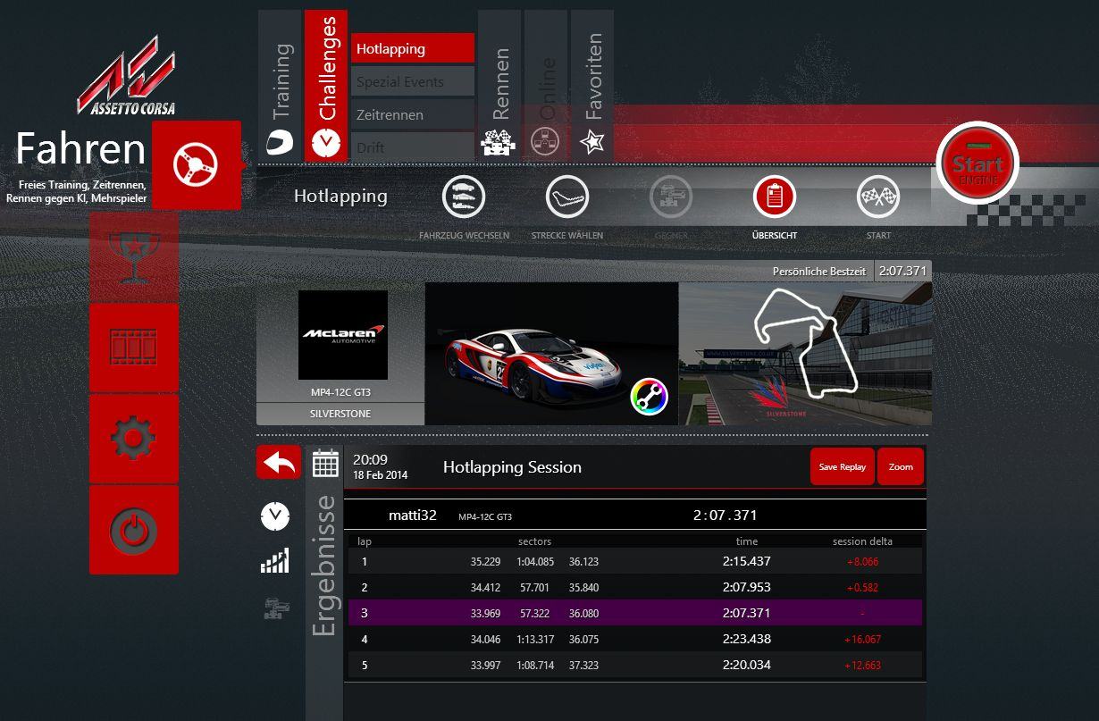Click sector time 1:13.317 in lap 4

click(535, 640)
